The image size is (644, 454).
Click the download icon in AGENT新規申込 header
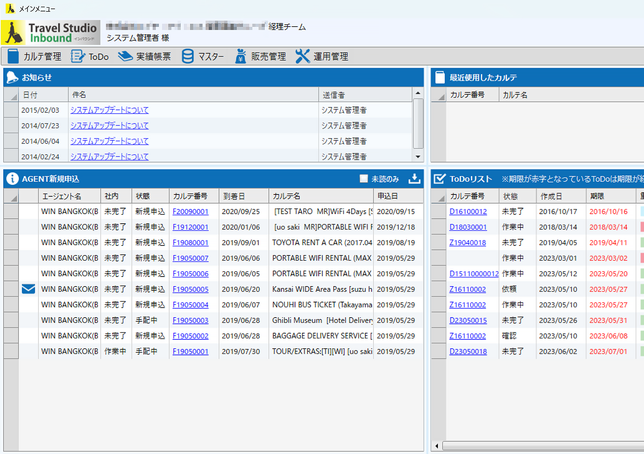pyautogui.click(x=414, y=179)
